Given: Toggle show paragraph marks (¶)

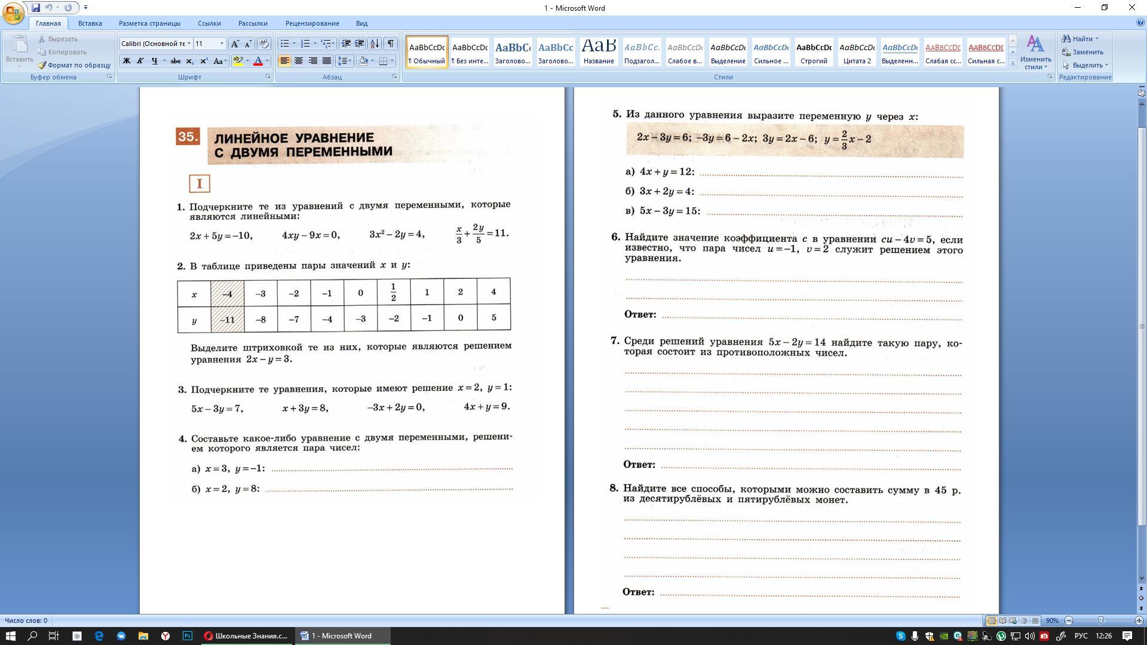Looking at the screenshot, I should tap(390, 44).
